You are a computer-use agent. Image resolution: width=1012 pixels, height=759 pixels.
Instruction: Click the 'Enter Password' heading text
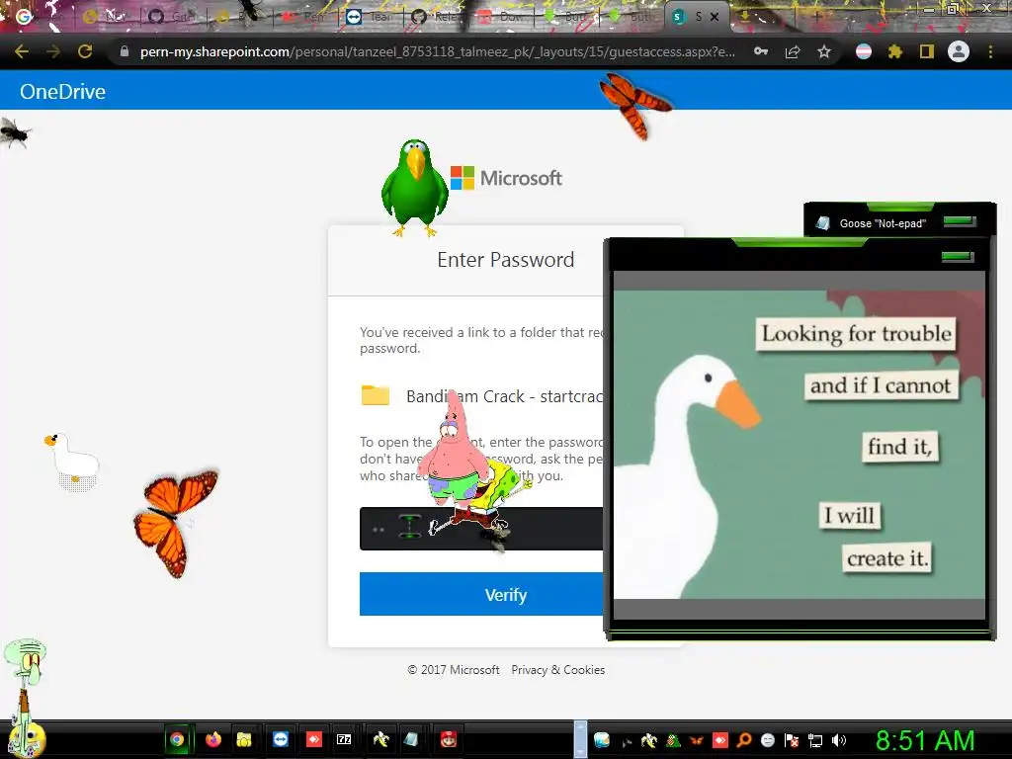[505, 260]
